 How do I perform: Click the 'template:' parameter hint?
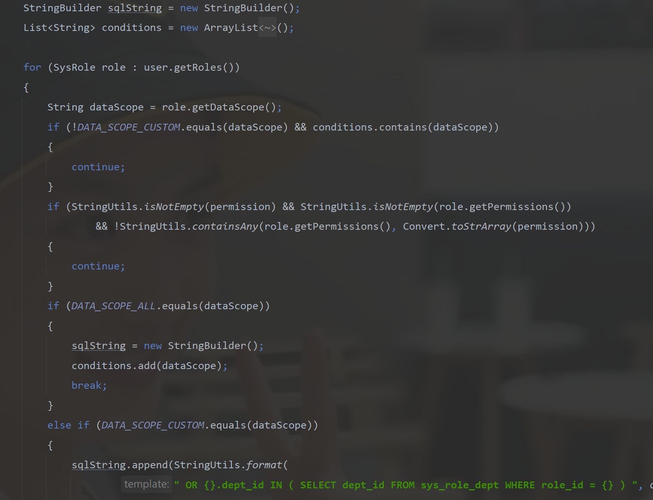click(x=147, y=484)
